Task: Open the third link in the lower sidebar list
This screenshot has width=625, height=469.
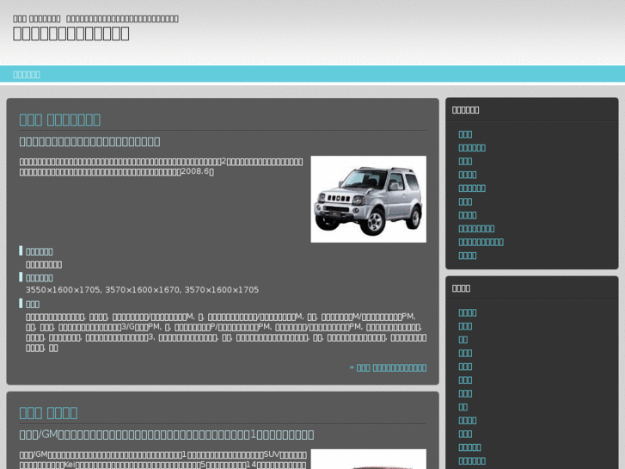Action: click(463, 340)
